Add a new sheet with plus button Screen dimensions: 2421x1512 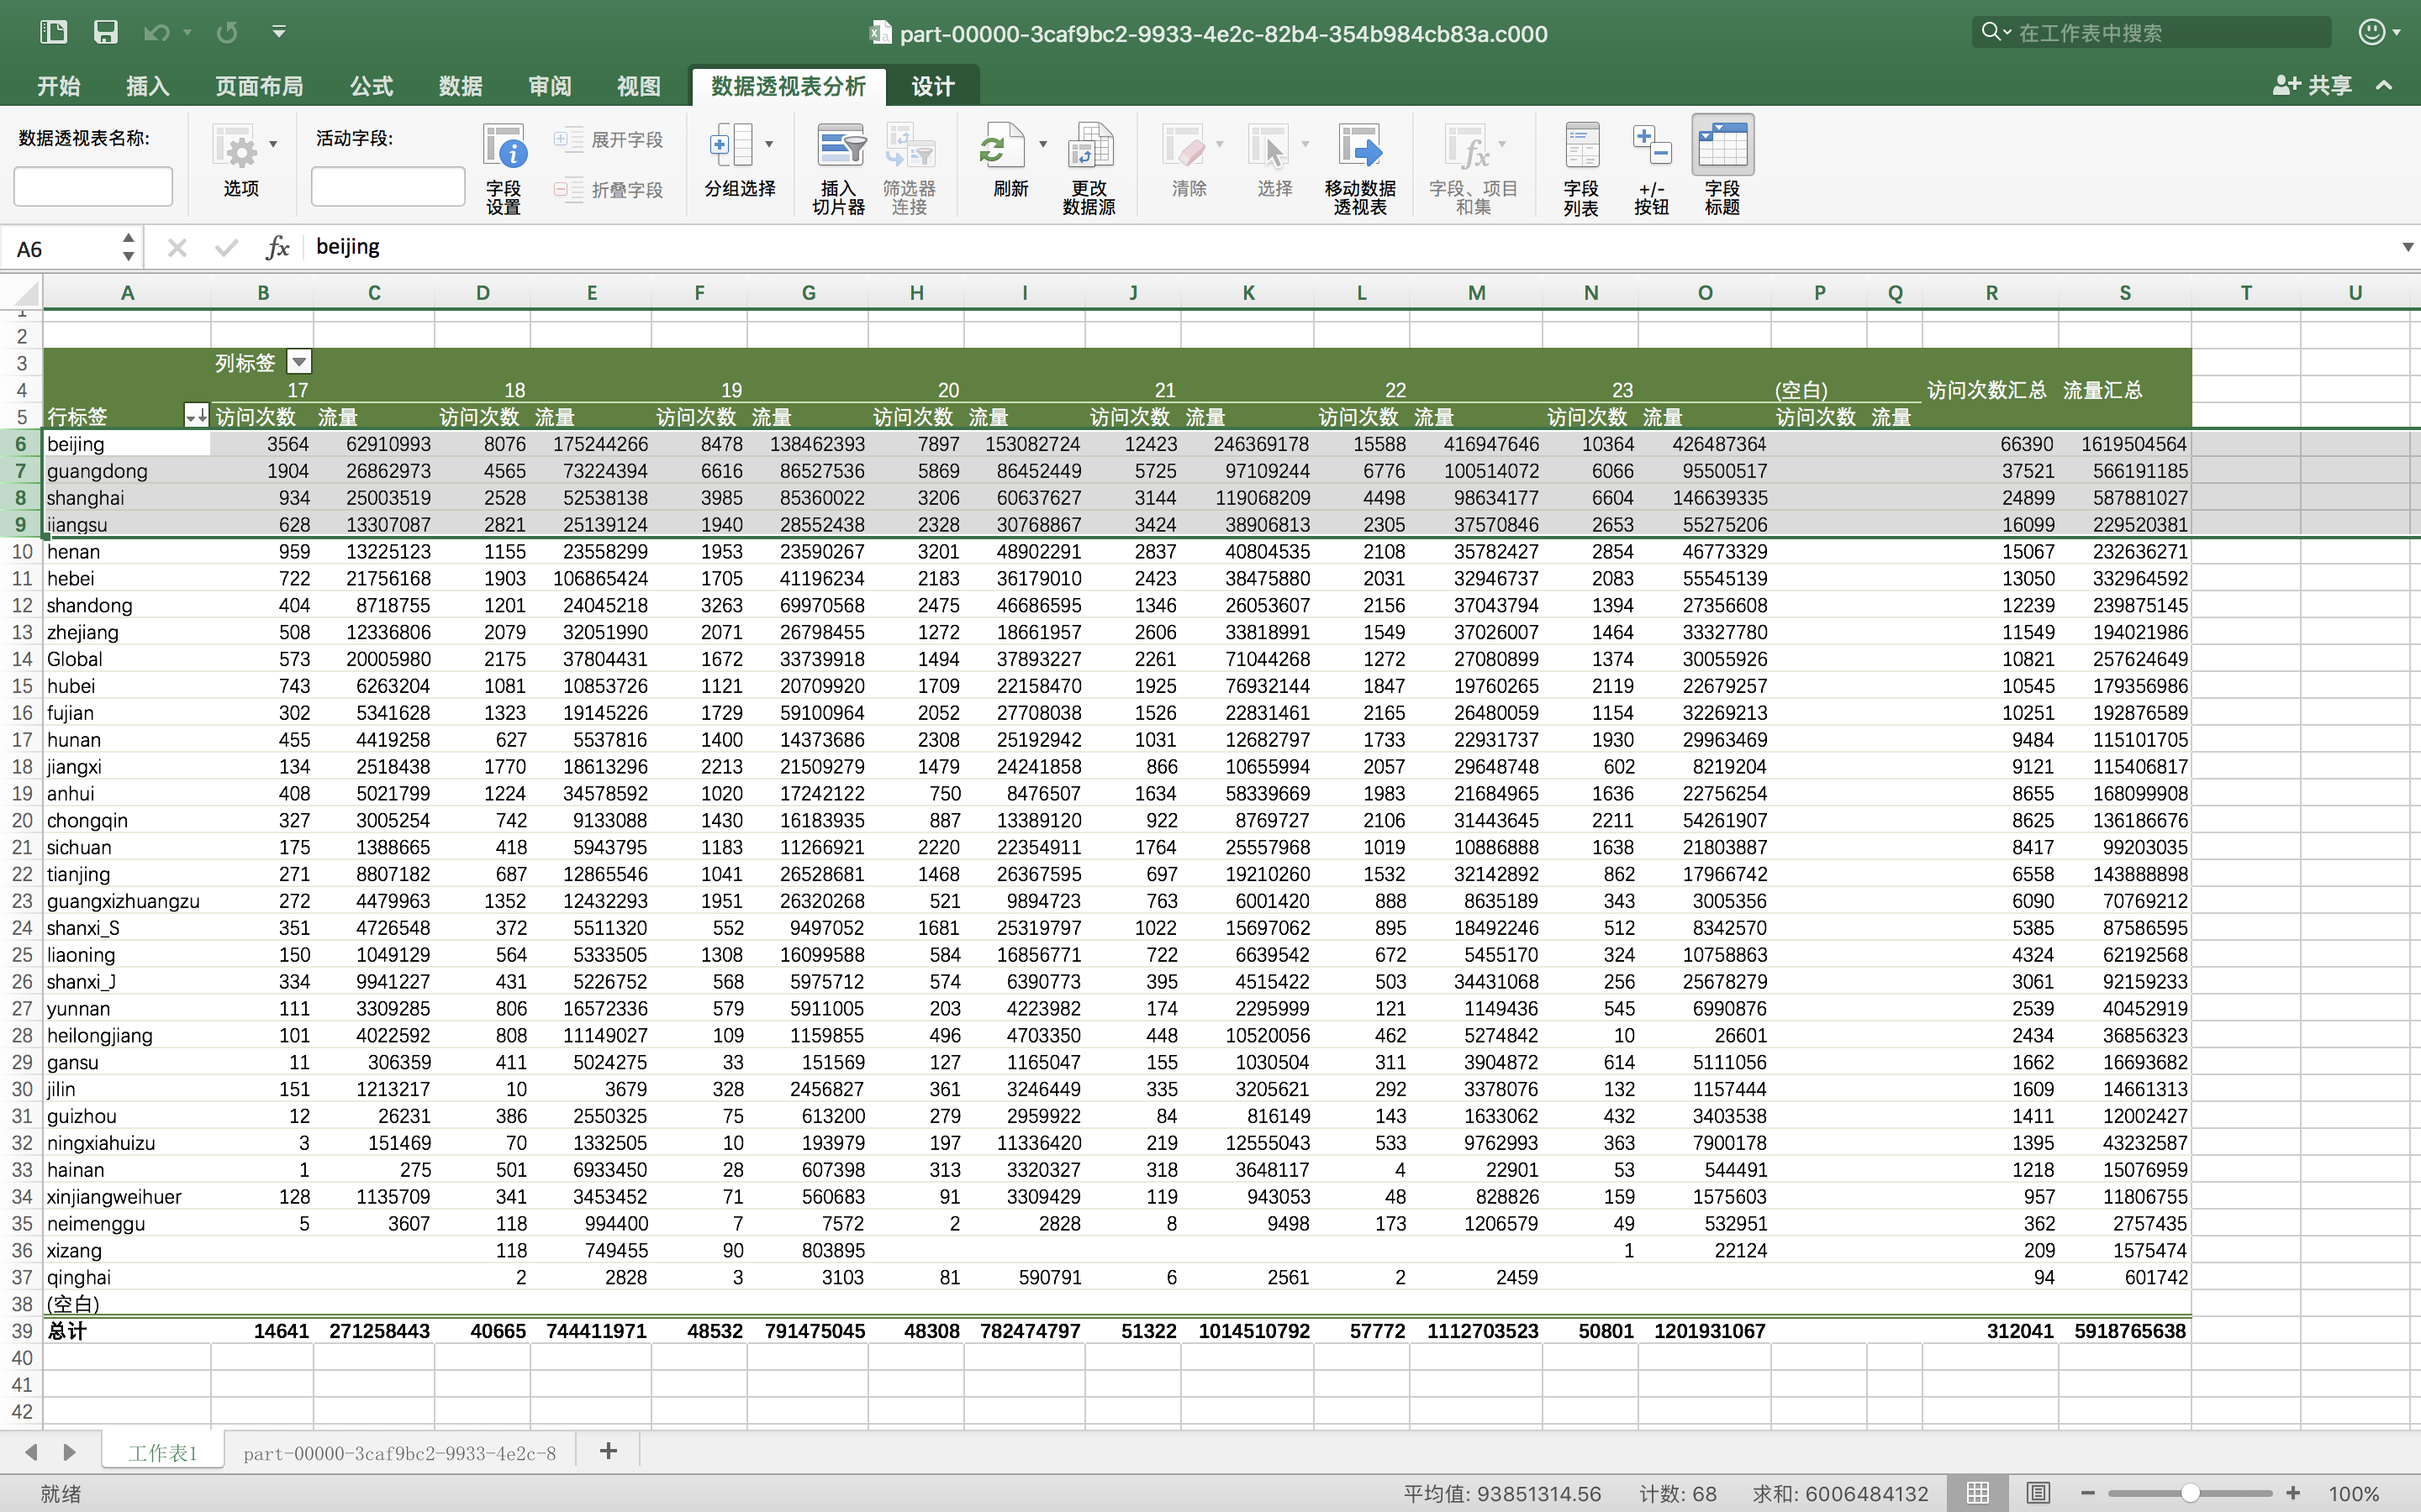(x=609, y=1451)
